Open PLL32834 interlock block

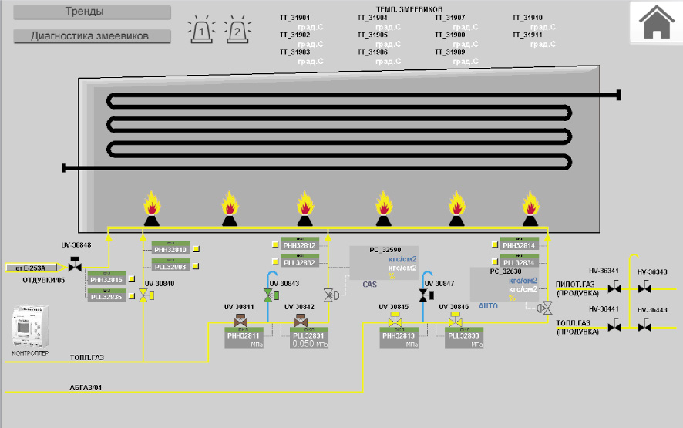click(520, 261)
